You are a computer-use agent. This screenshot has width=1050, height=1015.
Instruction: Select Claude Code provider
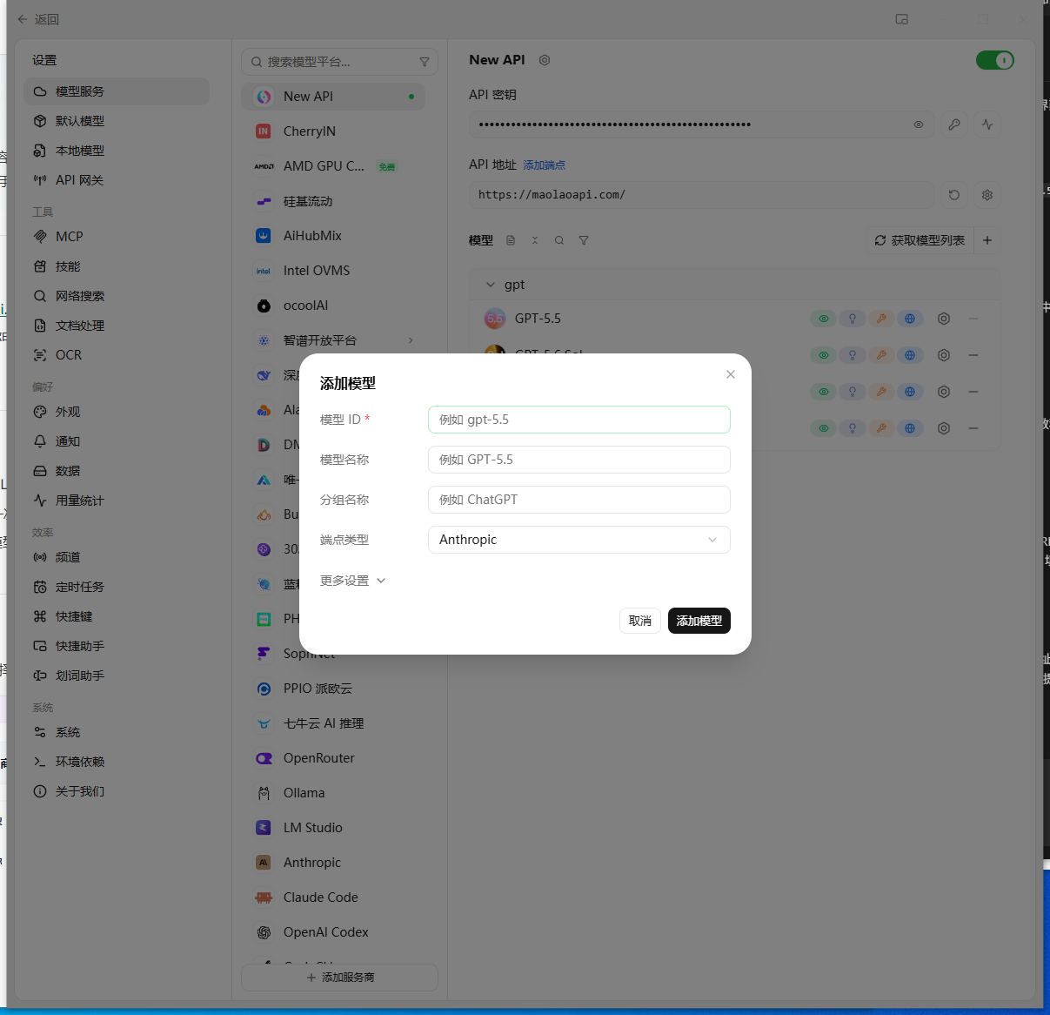click(333, 897)
